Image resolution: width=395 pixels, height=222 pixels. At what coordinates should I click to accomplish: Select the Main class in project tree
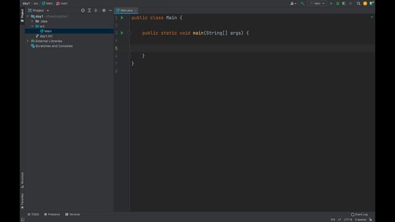48,31
